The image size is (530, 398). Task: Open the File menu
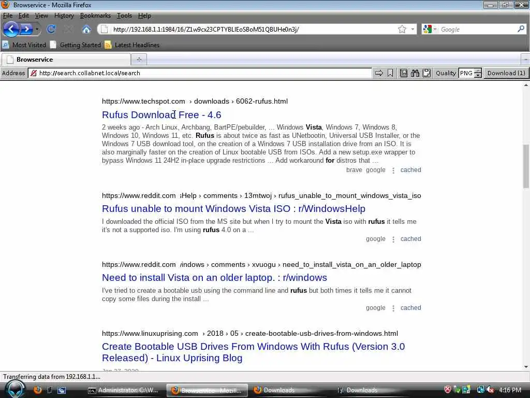point(7,16)
